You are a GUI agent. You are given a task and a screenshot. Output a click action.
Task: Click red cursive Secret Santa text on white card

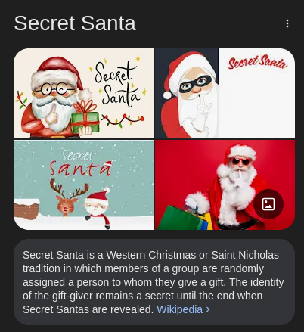pyautogui.click(x=257, y=62)
